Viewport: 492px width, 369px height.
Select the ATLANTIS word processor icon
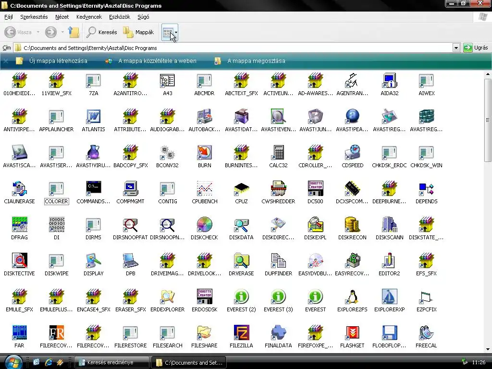pos(93,117)
